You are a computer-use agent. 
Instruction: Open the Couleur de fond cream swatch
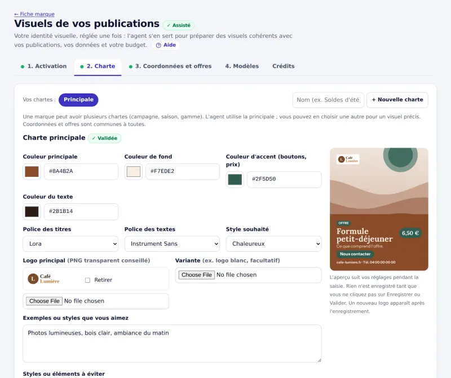134,172
